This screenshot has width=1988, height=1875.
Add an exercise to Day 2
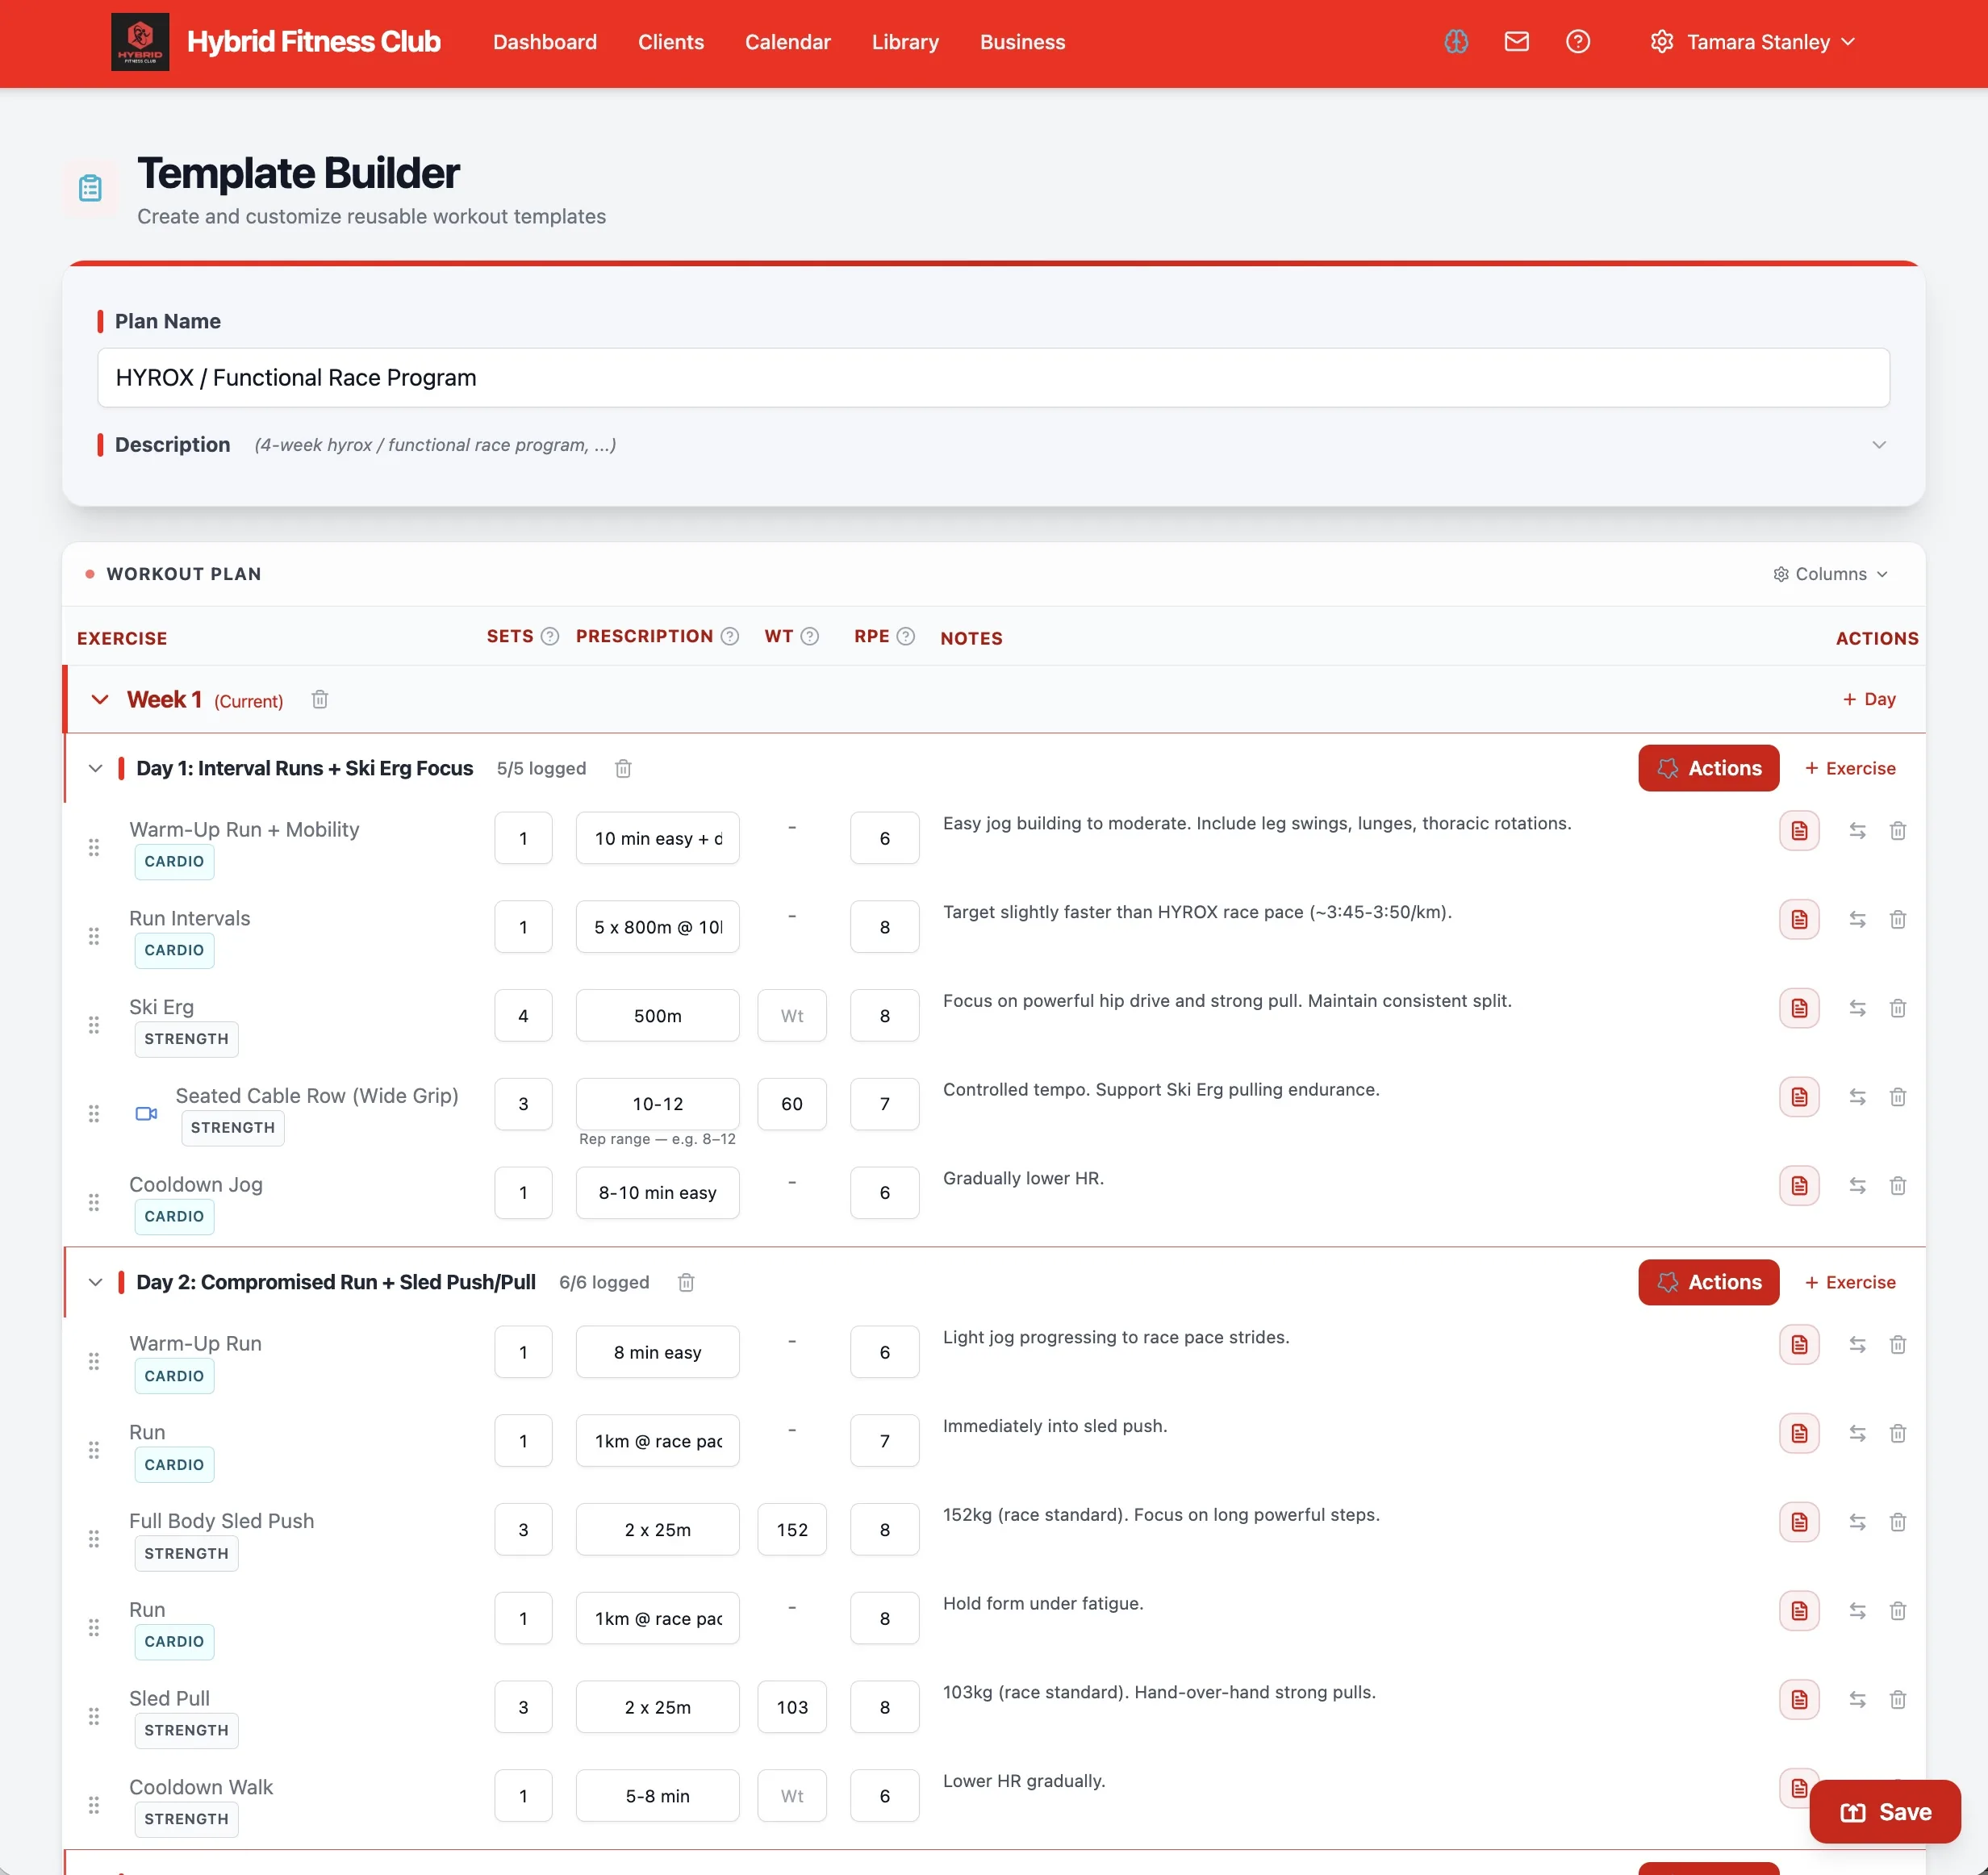coord(1849,1282)
